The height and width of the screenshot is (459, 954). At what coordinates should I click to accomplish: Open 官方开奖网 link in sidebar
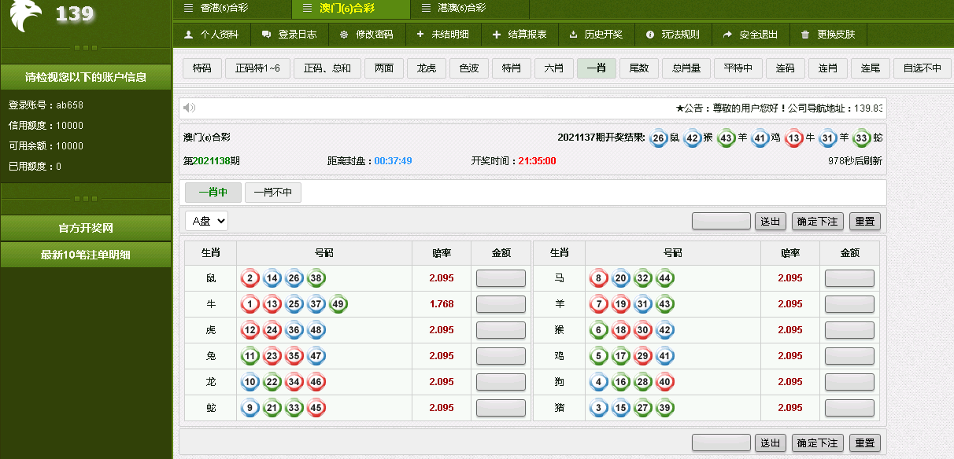[x=86, y=228]
